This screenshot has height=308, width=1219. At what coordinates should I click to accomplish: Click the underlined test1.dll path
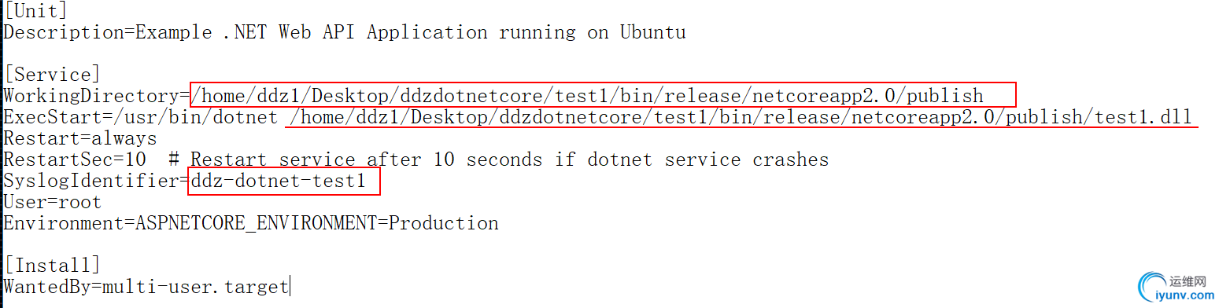click(x=741, y=118)
